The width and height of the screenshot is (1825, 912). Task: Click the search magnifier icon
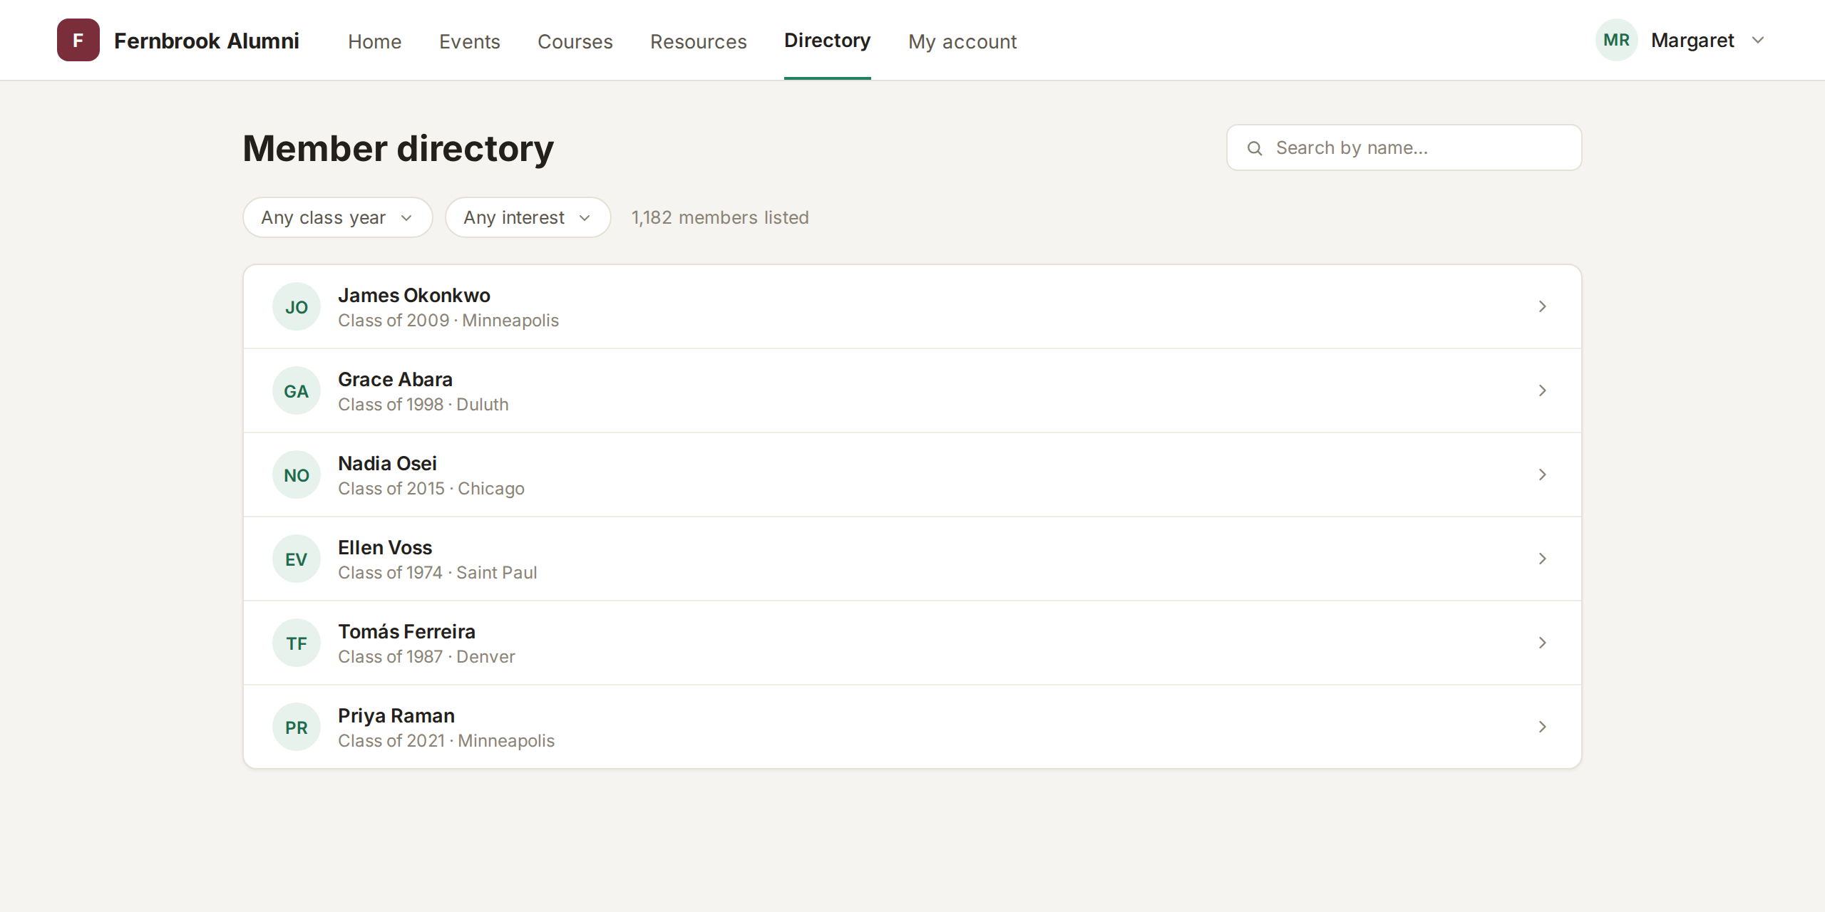1255,148
